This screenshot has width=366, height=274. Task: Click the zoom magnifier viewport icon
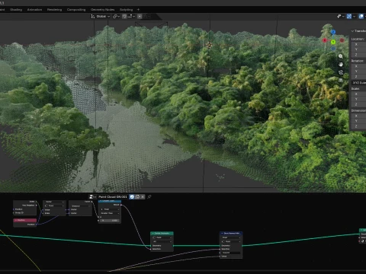click(x=341, y=56)
